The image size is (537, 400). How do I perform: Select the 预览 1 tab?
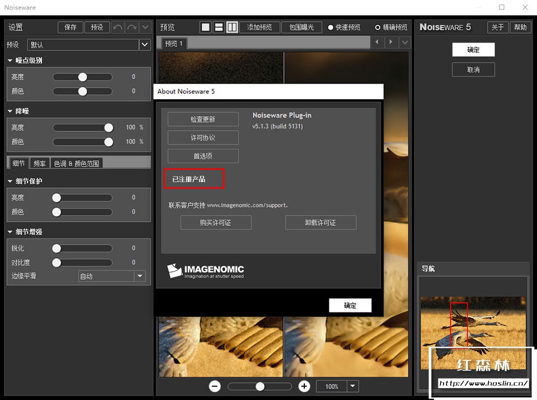[x=174, y=43]
